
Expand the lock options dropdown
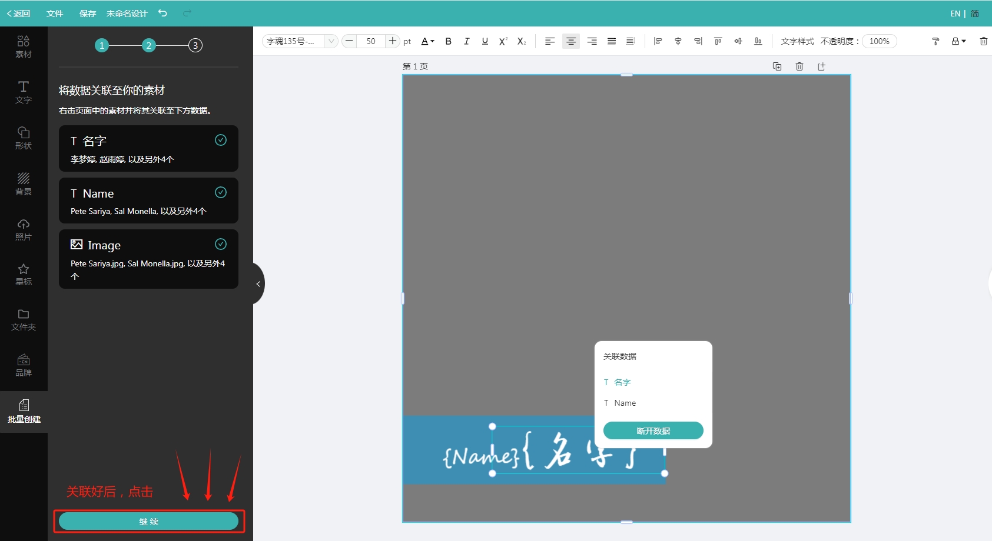pyautogui.click(x=959, y=41)
